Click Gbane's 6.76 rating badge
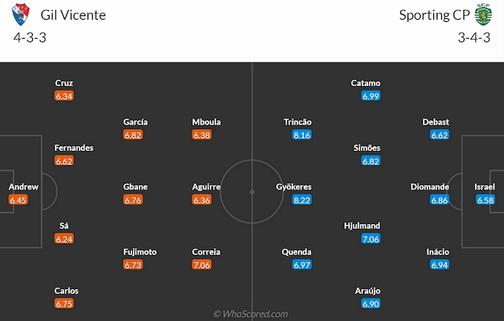 click(x=132, y=200)
